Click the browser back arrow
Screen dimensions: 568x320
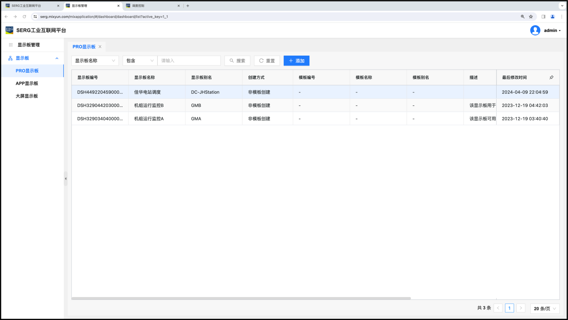pos(6,17)
